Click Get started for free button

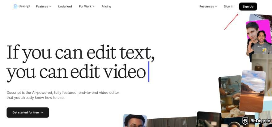28,112
